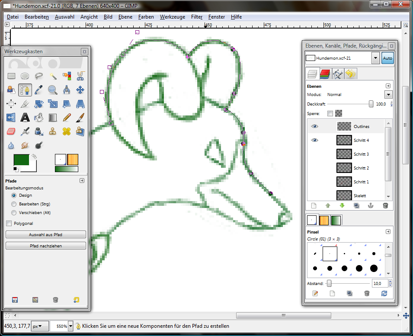Select the Ink tool
The image size is (413, 336).
click(x=39, y=131)
